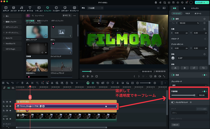210x129 pixels.
Task: Click the エクスポート (Export) button
Action: 201,2
